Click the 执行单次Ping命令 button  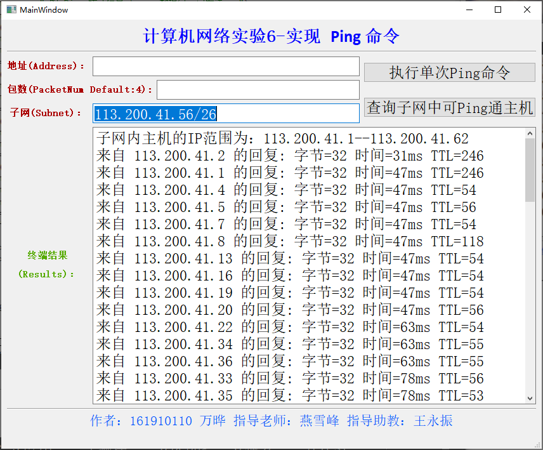pos(450,72)
